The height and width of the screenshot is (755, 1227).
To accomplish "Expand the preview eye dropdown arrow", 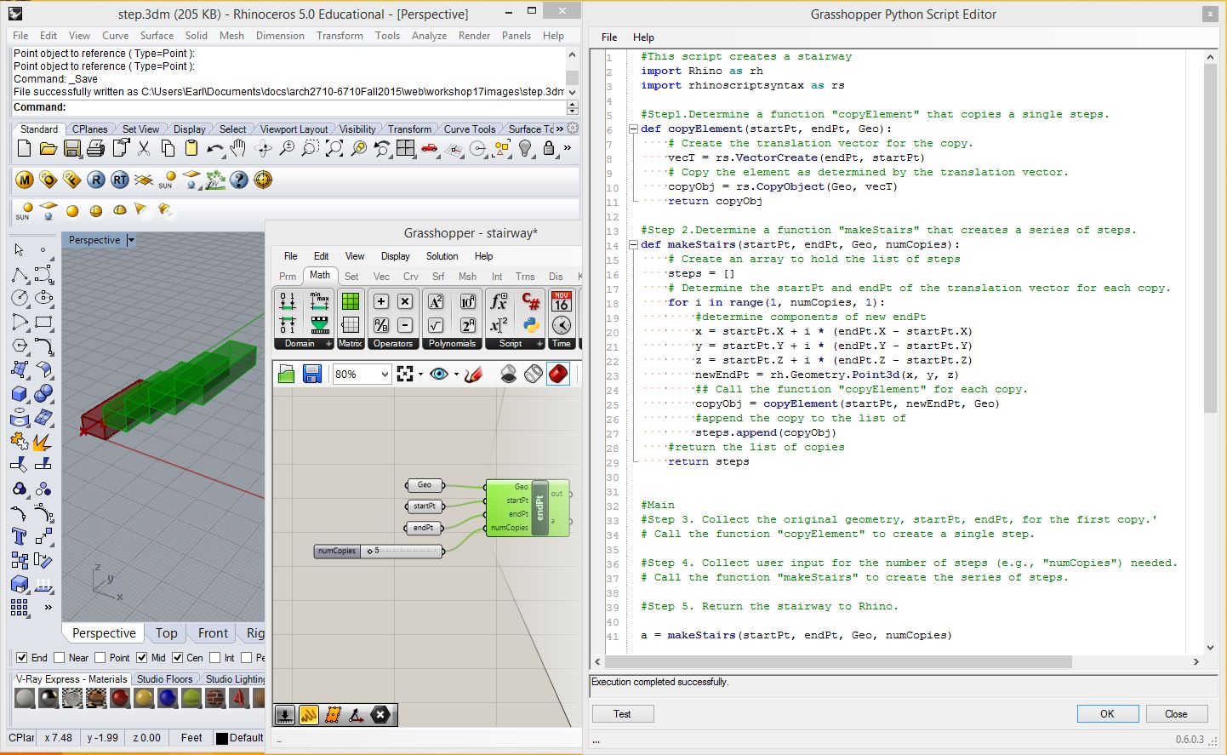I will click(456, 374).
